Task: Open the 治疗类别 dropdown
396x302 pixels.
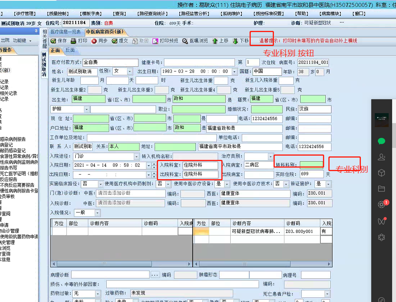Action: 270,156
